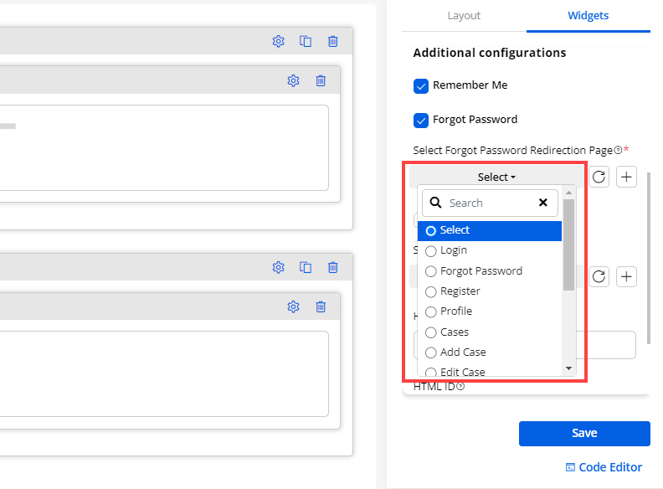Uncheck the Forgot Password checkbox

click(x=421, y=120)
